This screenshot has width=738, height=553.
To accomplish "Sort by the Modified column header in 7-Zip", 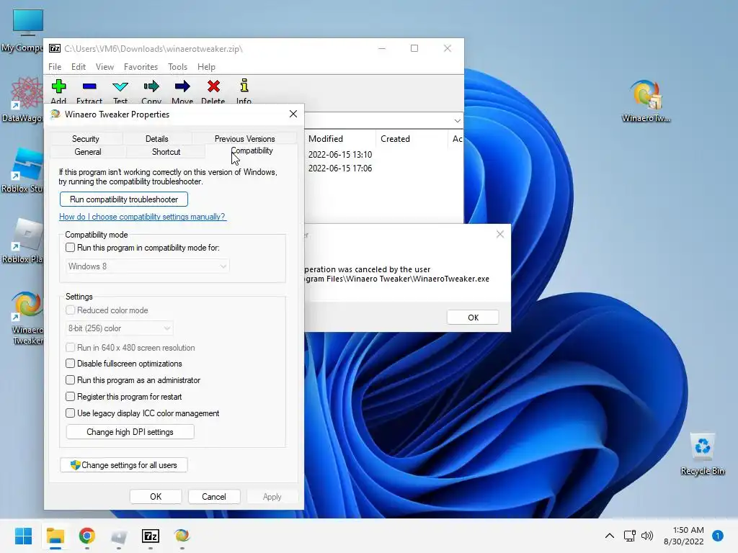I will tap(339, 139).
